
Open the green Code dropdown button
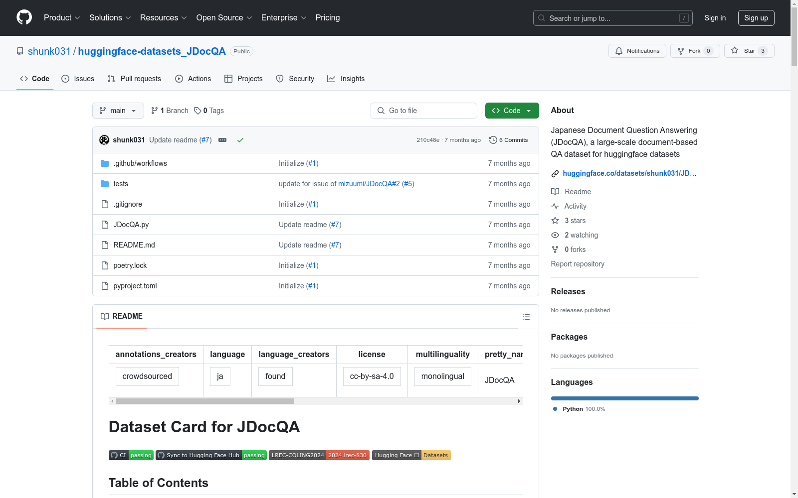pyautogui.click(x=512, y=111)
